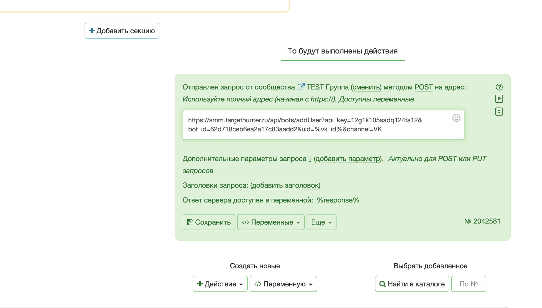
Task: Click the сменить community link
Action: pos(366,87)
